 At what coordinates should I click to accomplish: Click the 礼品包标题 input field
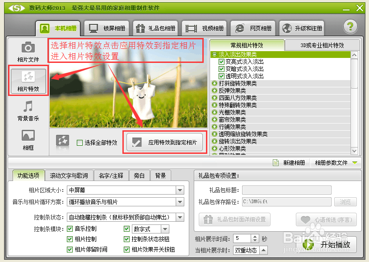tap(287, 190)
